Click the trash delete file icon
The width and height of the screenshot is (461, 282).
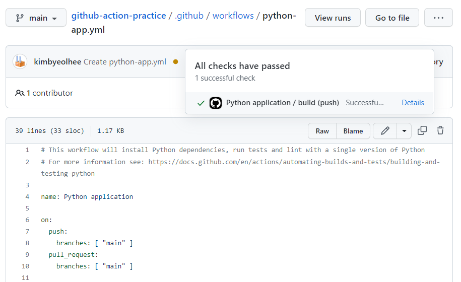(440, 131)
